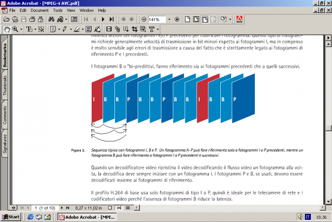Click the Windows Start button
Viewport: 332px width, 222px height.
pos(11,217)
